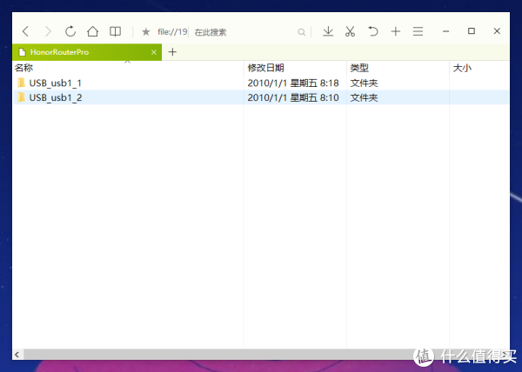The width and height of the screenshot is (522, 372).
Task: Click the USB_usb1_2 folder icon
Action: tap(21, 97)
